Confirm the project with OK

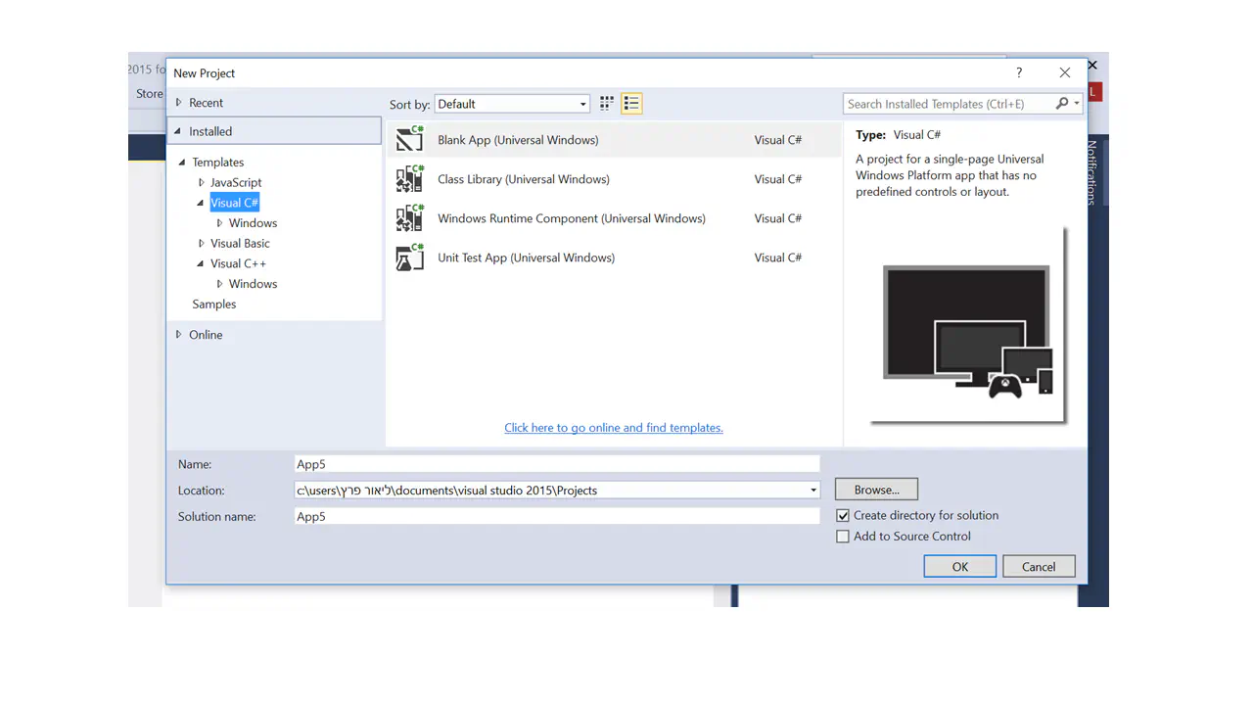point(959,567)
